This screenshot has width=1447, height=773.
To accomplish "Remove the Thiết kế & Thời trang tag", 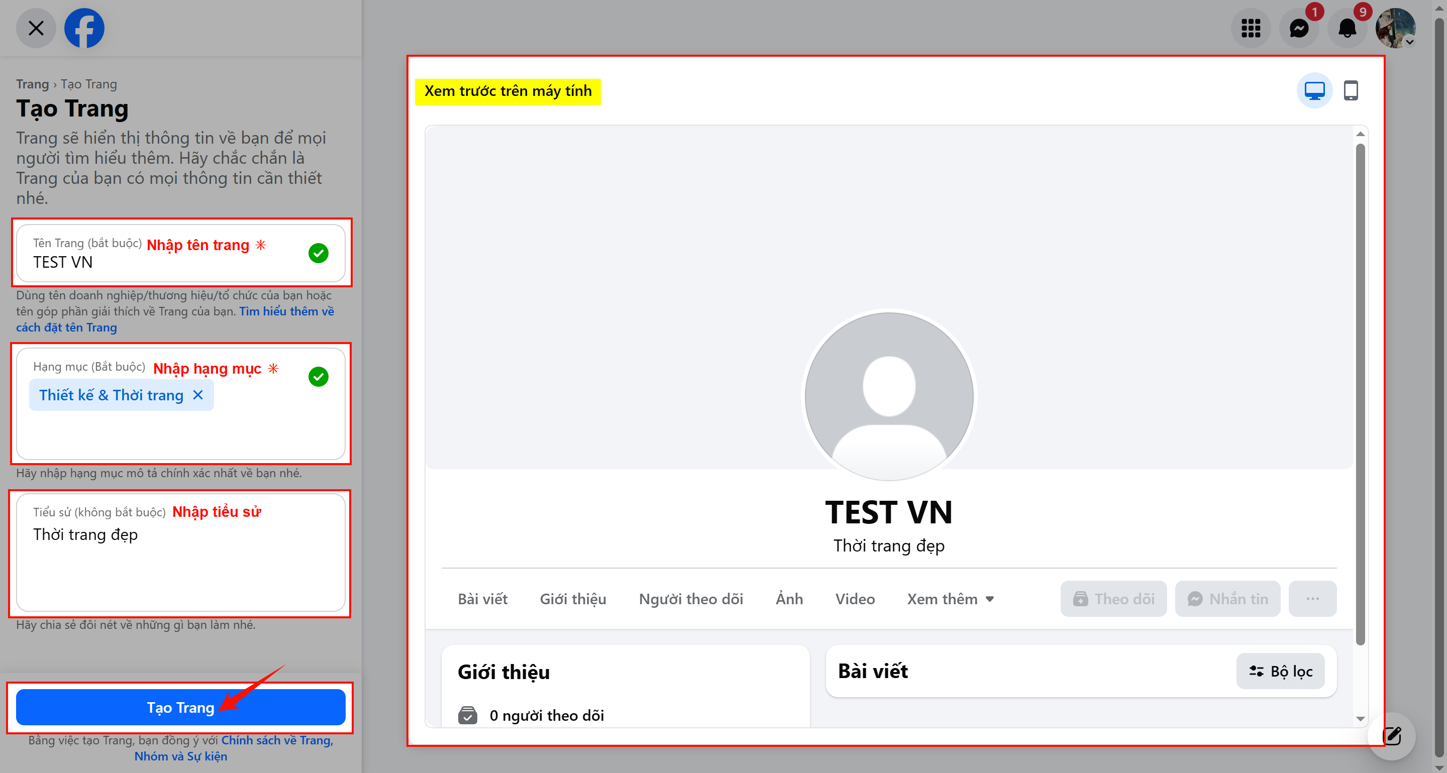I will click(x=198, y=395).
